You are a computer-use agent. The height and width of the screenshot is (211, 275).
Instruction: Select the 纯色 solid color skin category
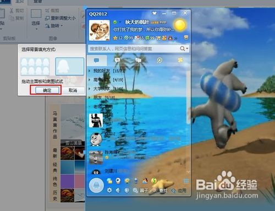coord(55,181)
